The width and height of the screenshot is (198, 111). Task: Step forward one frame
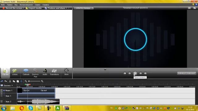140,73
